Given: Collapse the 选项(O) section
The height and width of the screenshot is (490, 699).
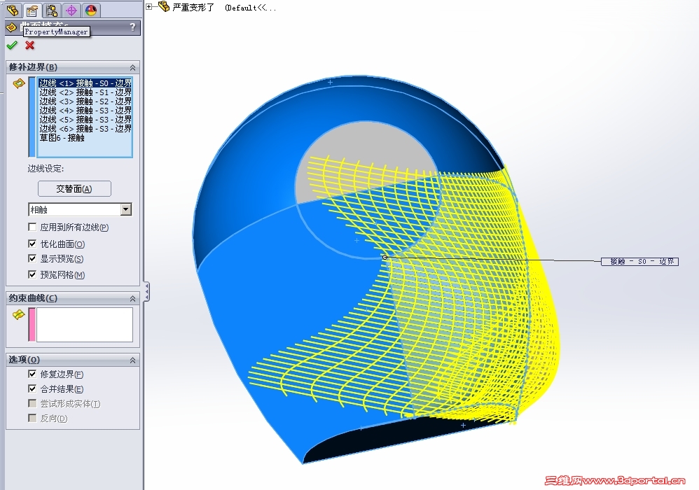Looking at the screenshot, I should 132,360.
